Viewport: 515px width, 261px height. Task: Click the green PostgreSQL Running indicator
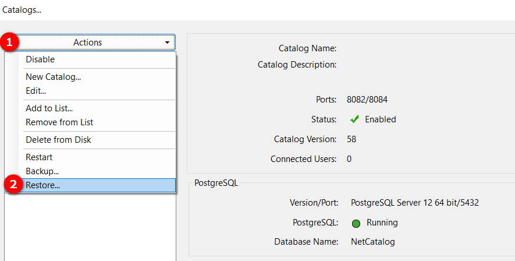pyautogui.click(x=356, y=223)
